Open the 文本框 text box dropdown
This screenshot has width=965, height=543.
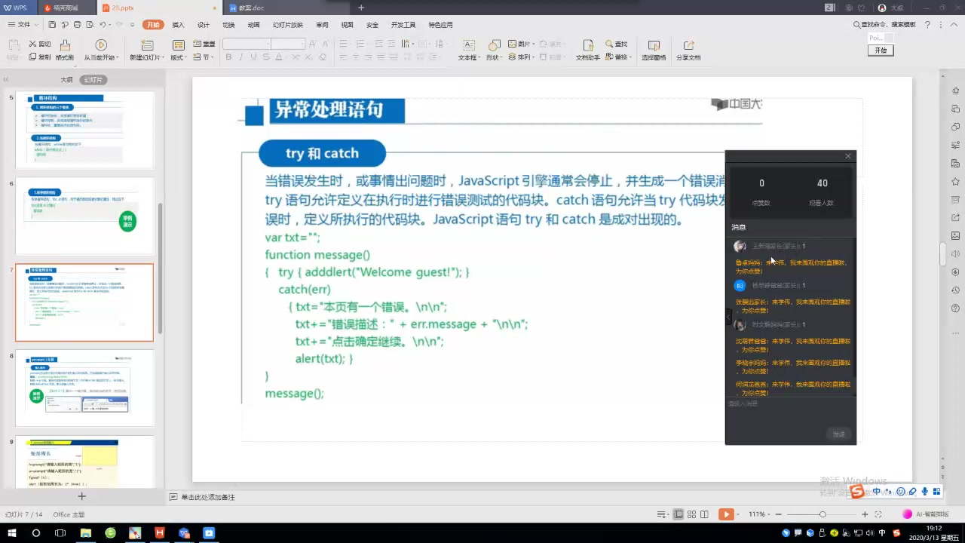click(468, 57)
